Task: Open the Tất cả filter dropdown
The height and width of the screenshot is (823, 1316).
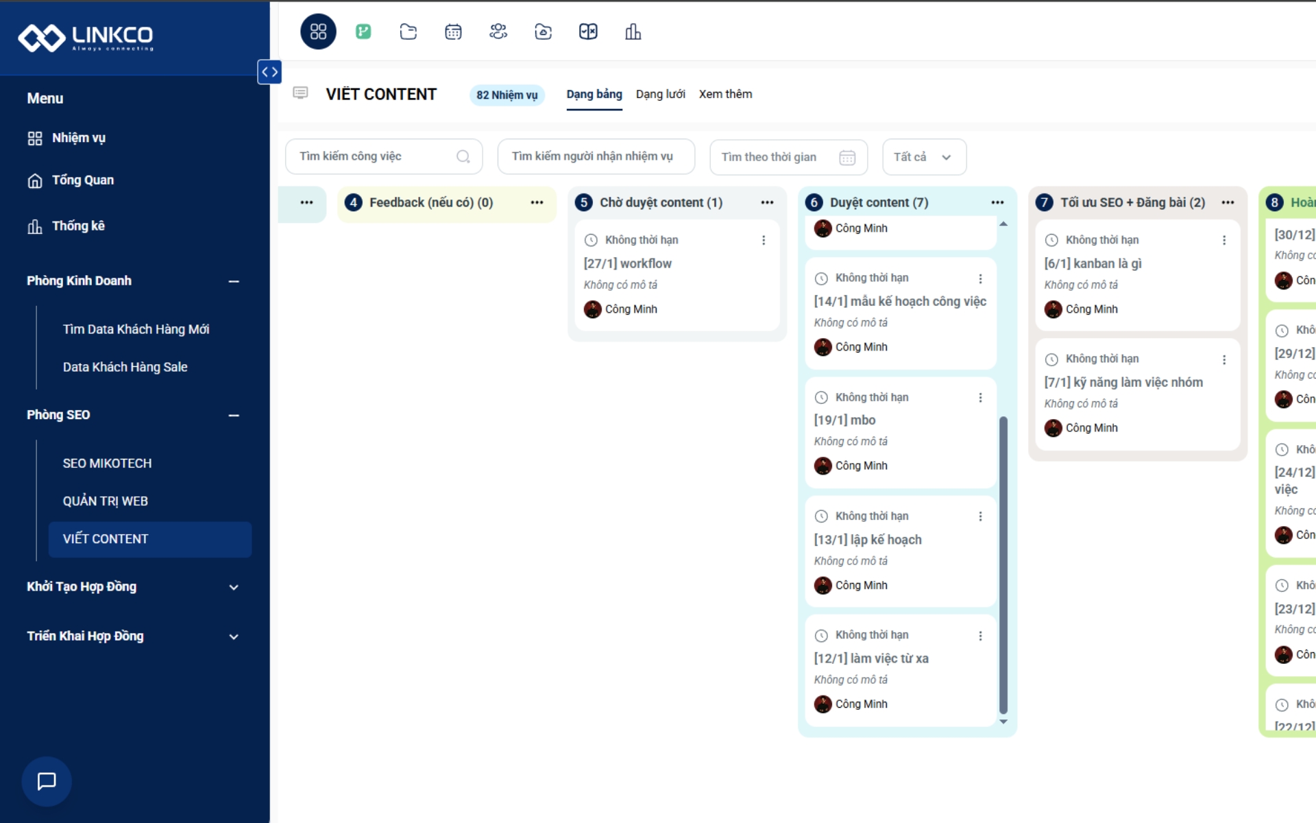Action: pos(923,157)
